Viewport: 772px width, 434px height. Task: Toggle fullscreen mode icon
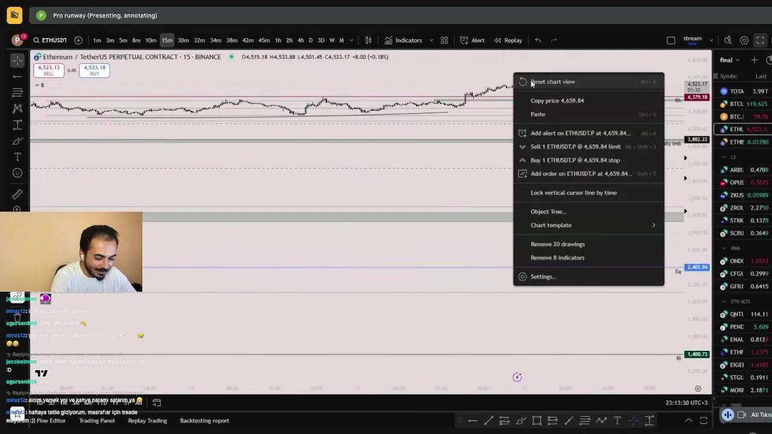[x=760, y=40]
